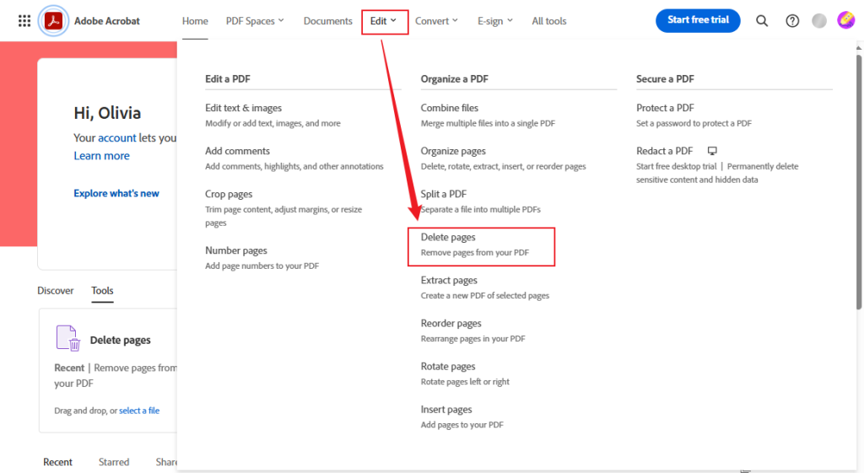Viewport: 864px width, 473px height.
Task: Click Start free trial button
Action: pos(698,20)
